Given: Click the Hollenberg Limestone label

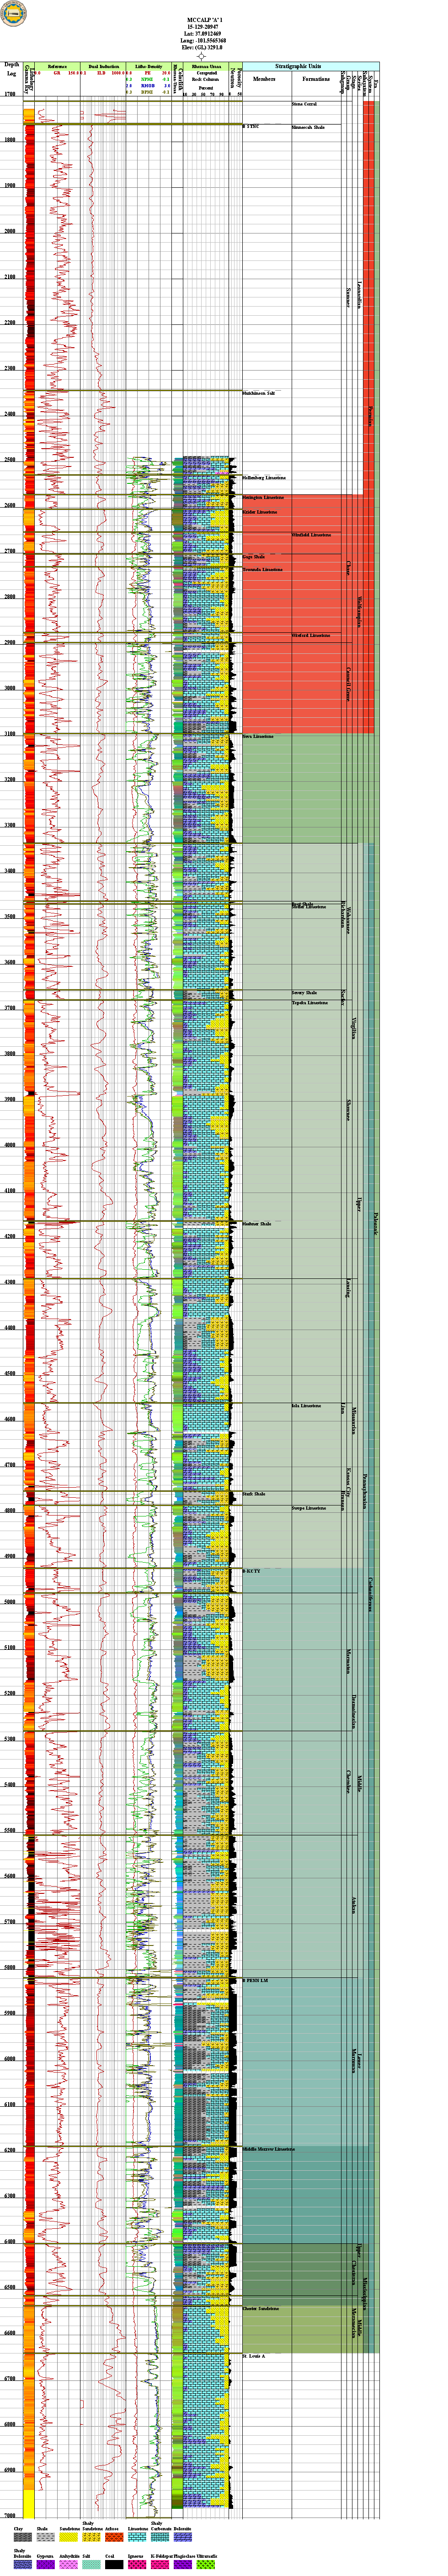Looking at the screenshot, I should coord(264,477).
